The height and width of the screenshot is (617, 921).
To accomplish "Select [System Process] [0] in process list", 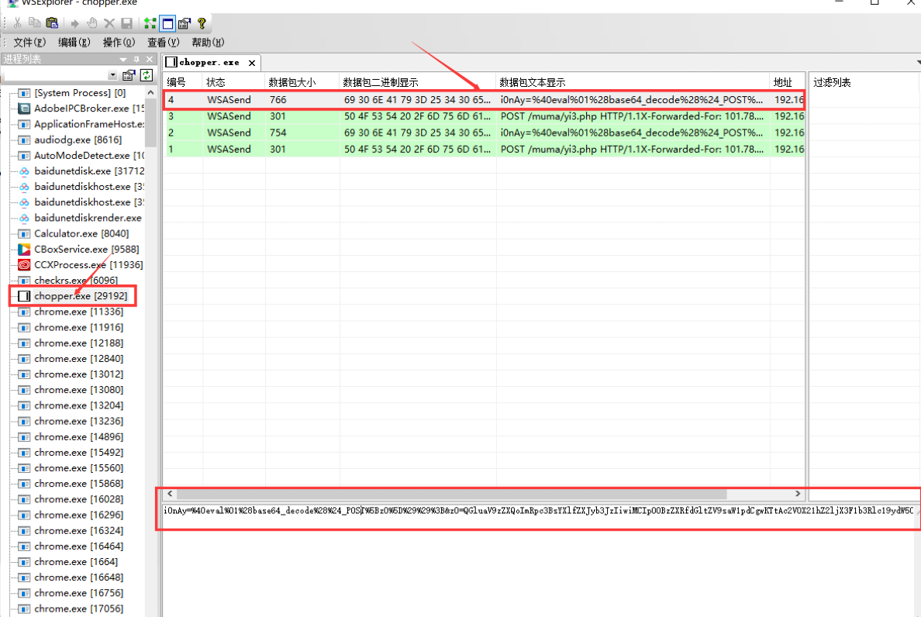I will [x=80, y=93].
